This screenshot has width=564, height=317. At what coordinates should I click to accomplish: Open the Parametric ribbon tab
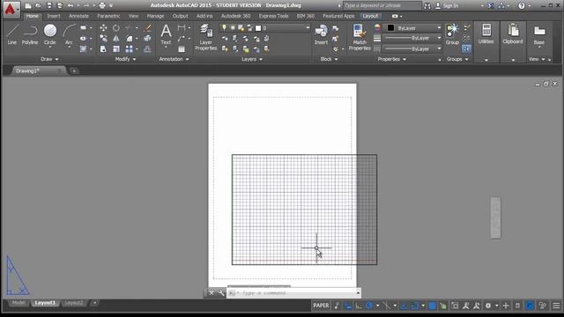click(108, 16)
